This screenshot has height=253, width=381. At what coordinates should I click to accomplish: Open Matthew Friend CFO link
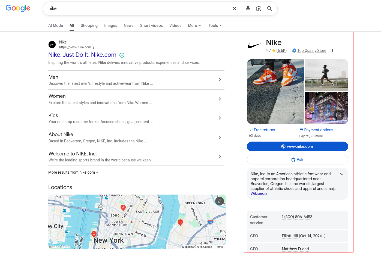pyautogui.click(x=295, y=249)
